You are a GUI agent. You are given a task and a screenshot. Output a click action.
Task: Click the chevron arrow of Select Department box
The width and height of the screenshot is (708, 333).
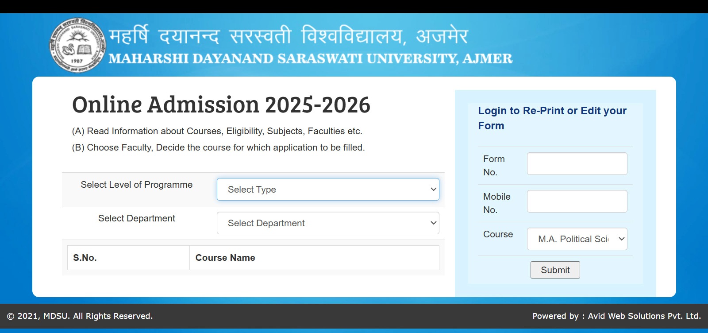click(x=434, y=223)
